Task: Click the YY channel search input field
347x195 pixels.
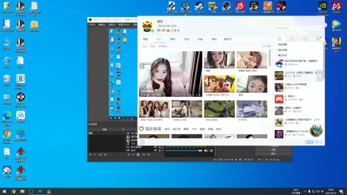Action: click(x=298, y=28)
